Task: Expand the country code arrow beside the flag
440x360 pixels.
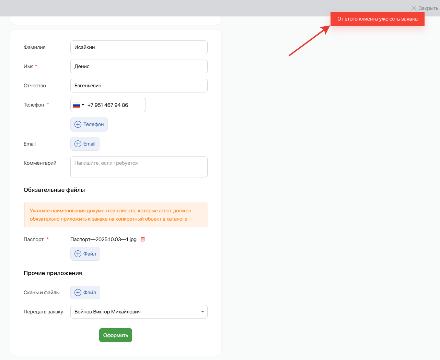Action: [x=83, y=105]
